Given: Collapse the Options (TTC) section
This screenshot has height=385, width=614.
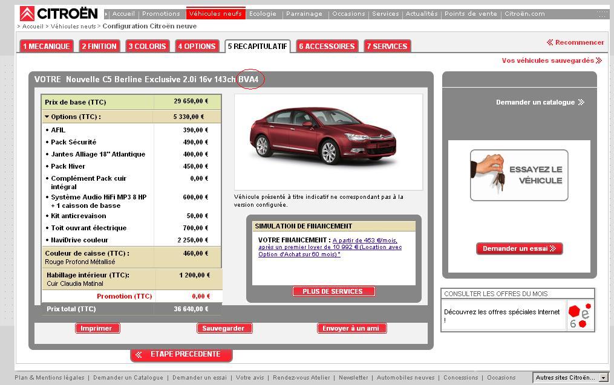Looking at the screenshot, I should point(47,117).
